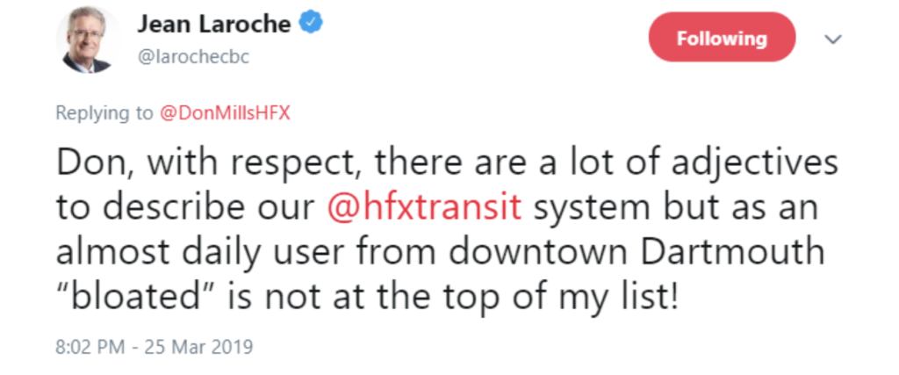Expand the tweet options chevron
This screenshot has width=899, height=375.
click(x=833, y=40)
